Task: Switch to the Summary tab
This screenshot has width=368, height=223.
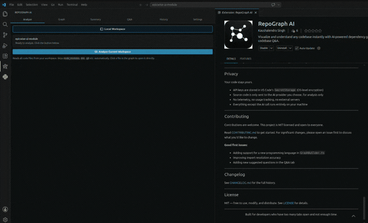Action: click(96, 19)
